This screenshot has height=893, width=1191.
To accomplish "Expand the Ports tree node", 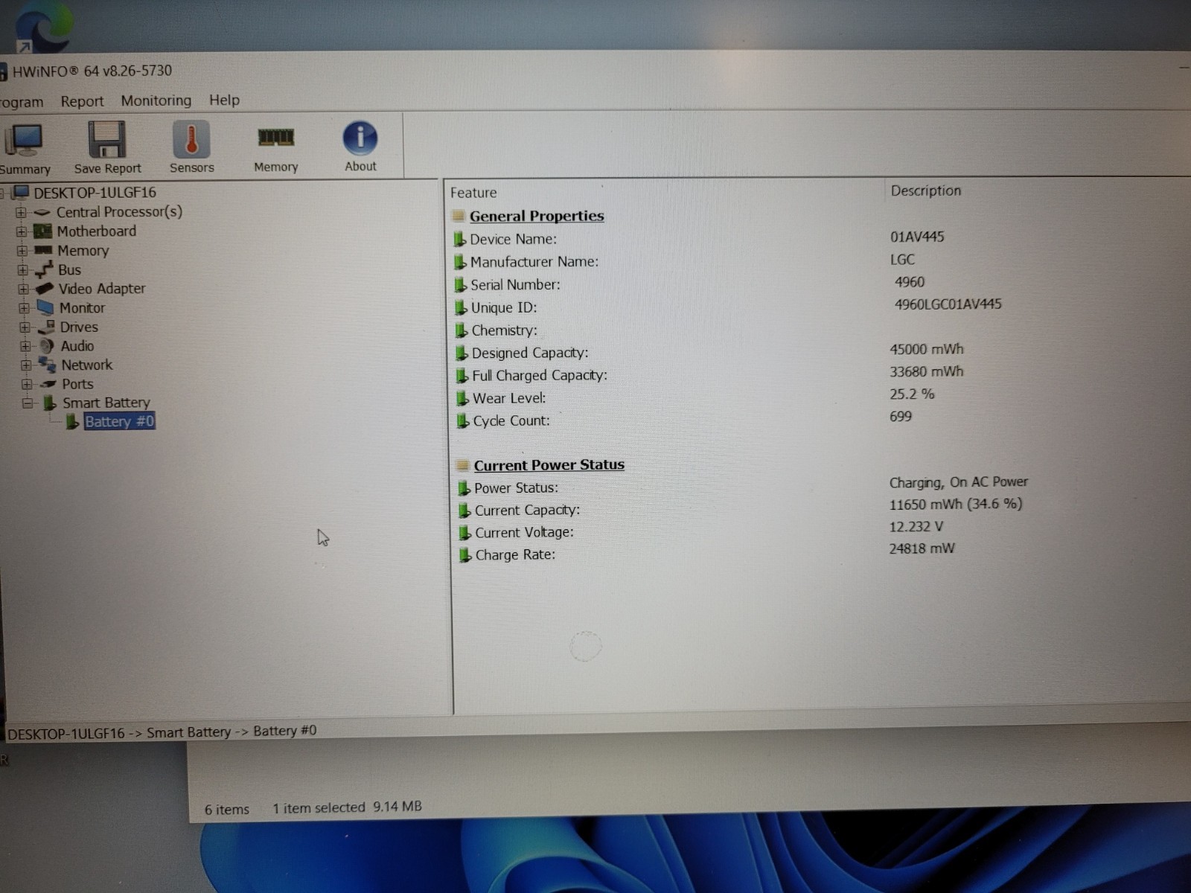I will 27,385.
